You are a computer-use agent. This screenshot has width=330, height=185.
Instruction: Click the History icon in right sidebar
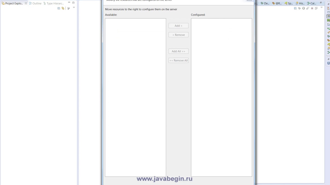coord(328,48)
